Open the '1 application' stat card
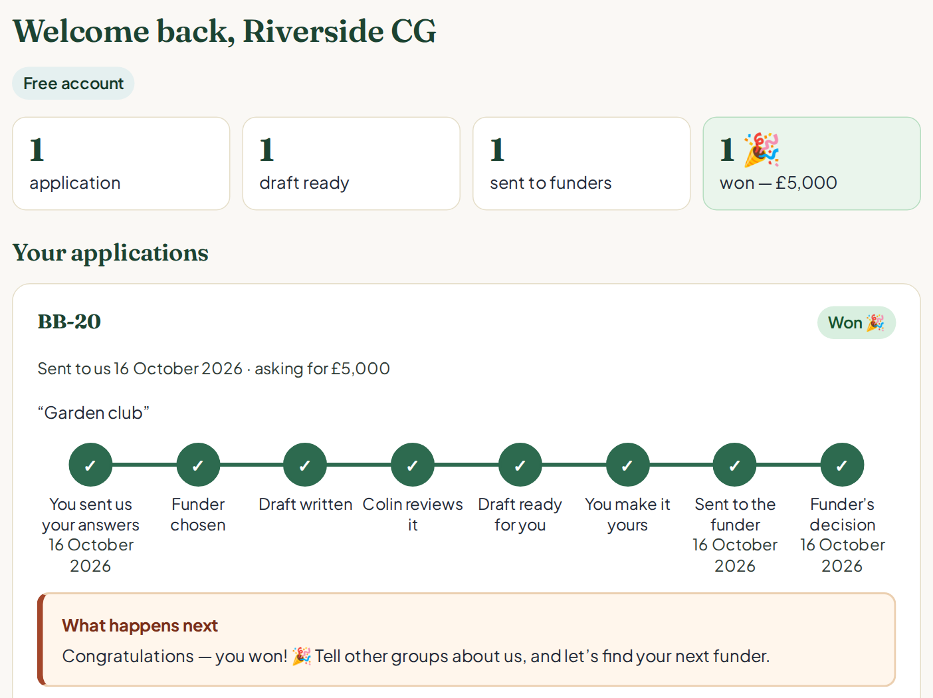The height and width of the screenshot is (698, 933). click(x=121, y=164)
